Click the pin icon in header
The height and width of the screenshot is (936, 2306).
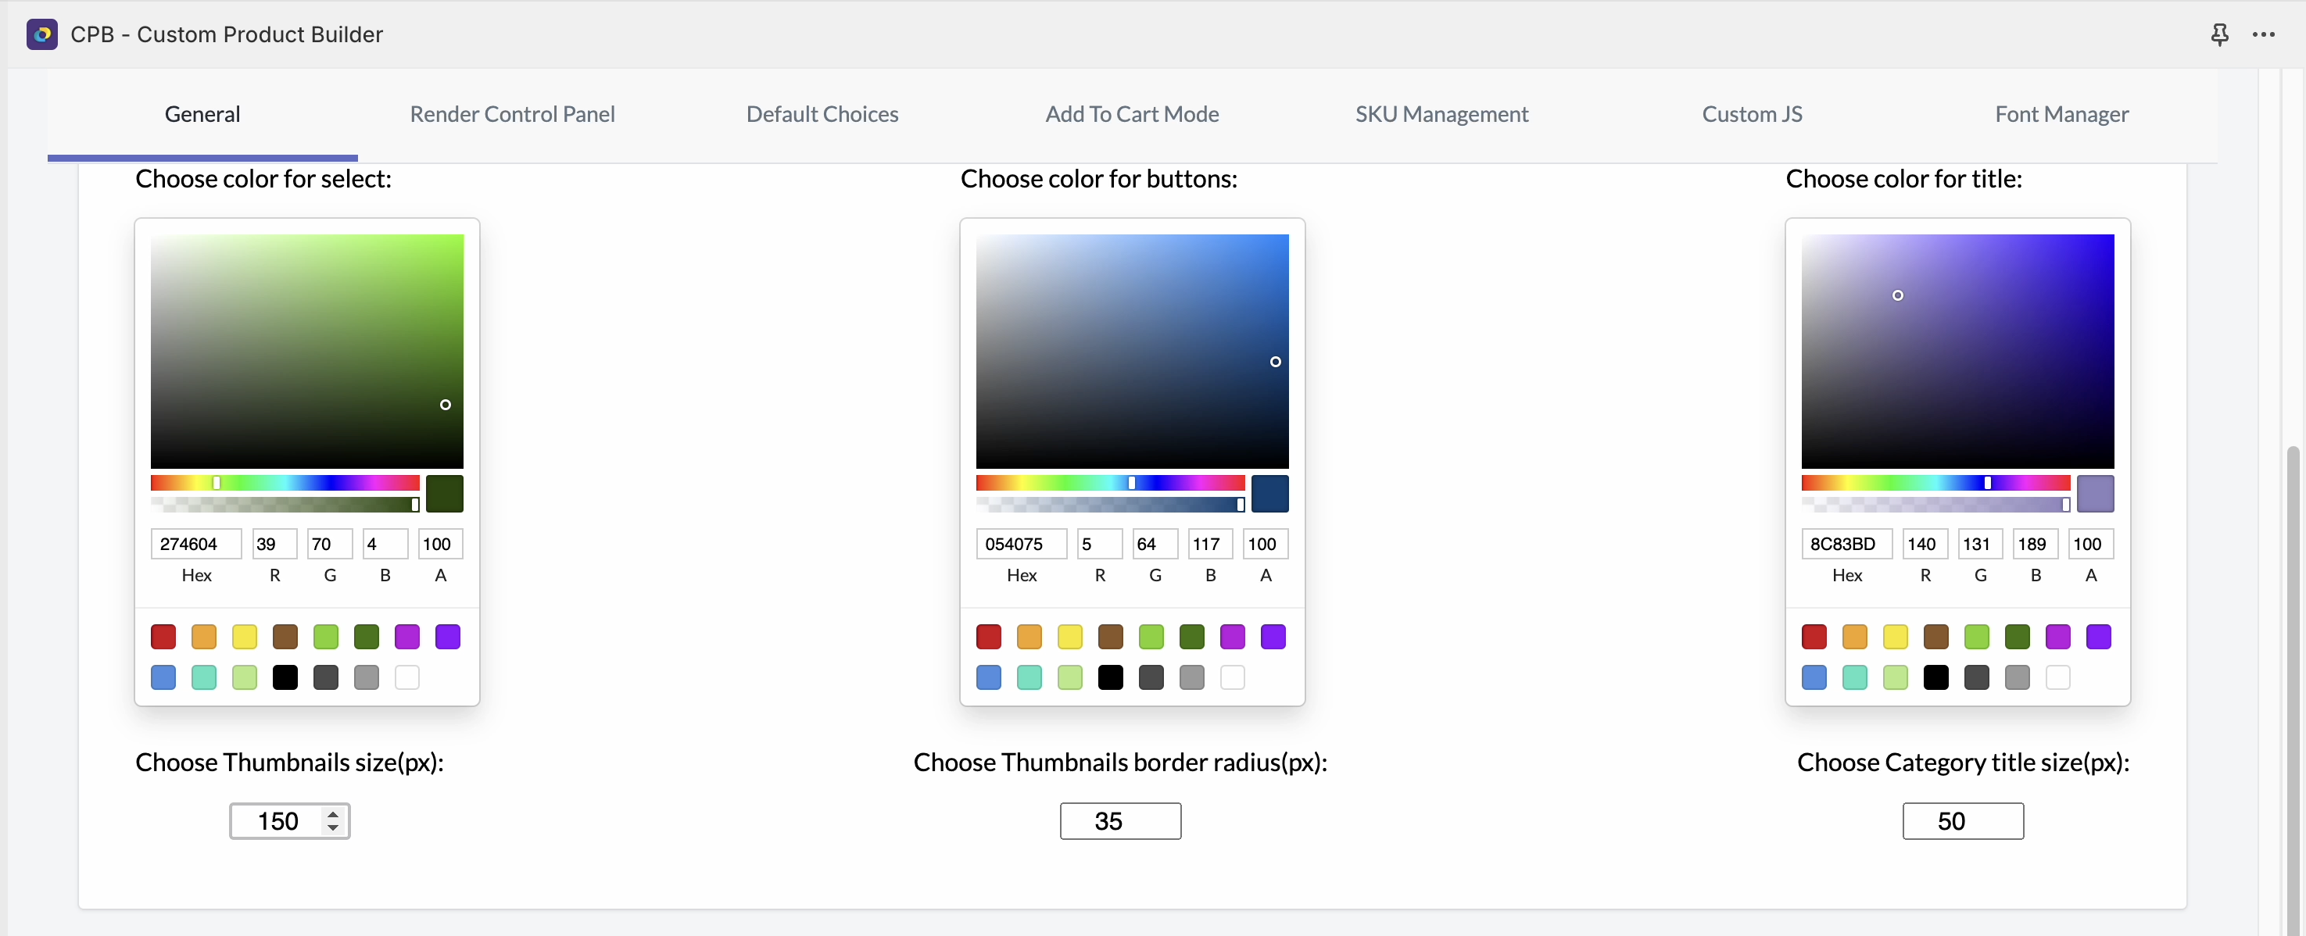[x=2219, y=34]
